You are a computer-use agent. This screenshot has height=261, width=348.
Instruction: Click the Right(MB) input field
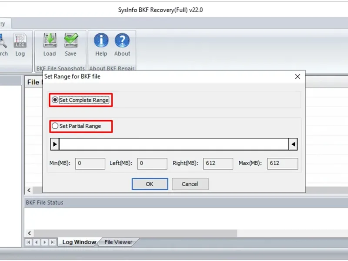click(x=218, y=164)
